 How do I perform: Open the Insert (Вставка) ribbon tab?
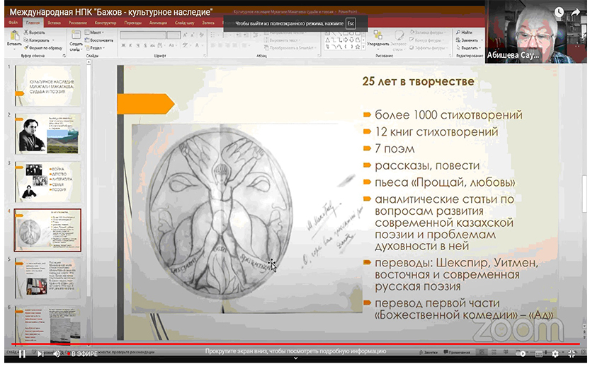pyautogui.click(x=53, y=23)
